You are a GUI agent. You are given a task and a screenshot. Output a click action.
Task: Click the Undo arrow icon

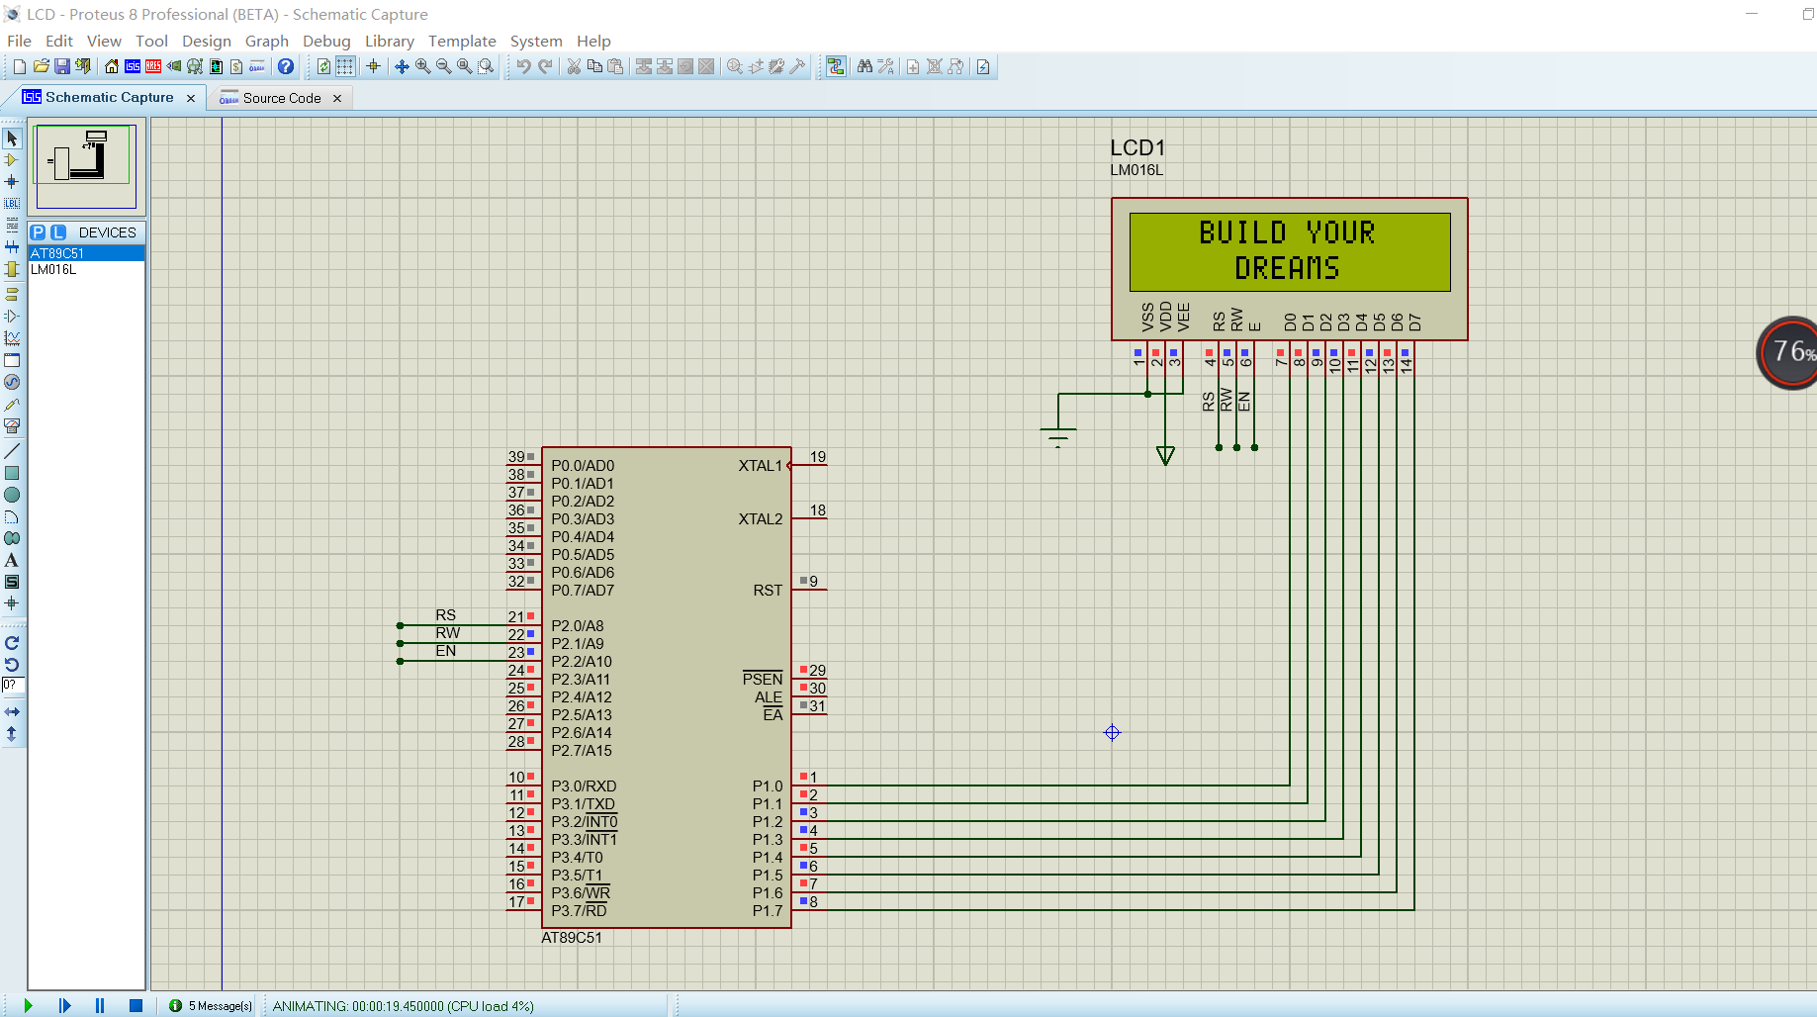[x=523, y=66]
